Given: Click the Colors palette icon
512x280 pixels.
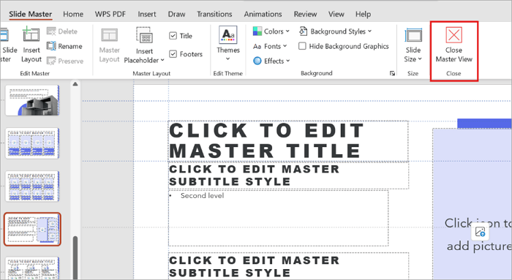Looking at the screenshot, I should coord(257,31).
